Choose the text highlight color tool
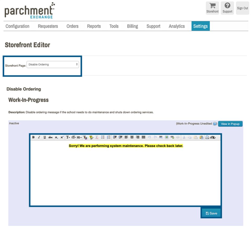The height and width of the screenshot is (227, 251). click(91, 137)
